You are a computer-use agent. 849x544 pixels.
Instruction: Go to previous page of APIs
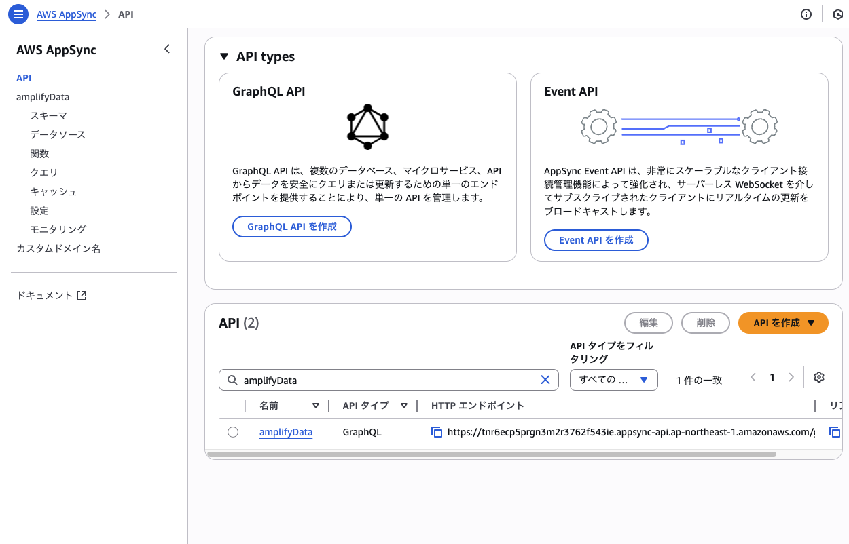click(x=753, y=378)
